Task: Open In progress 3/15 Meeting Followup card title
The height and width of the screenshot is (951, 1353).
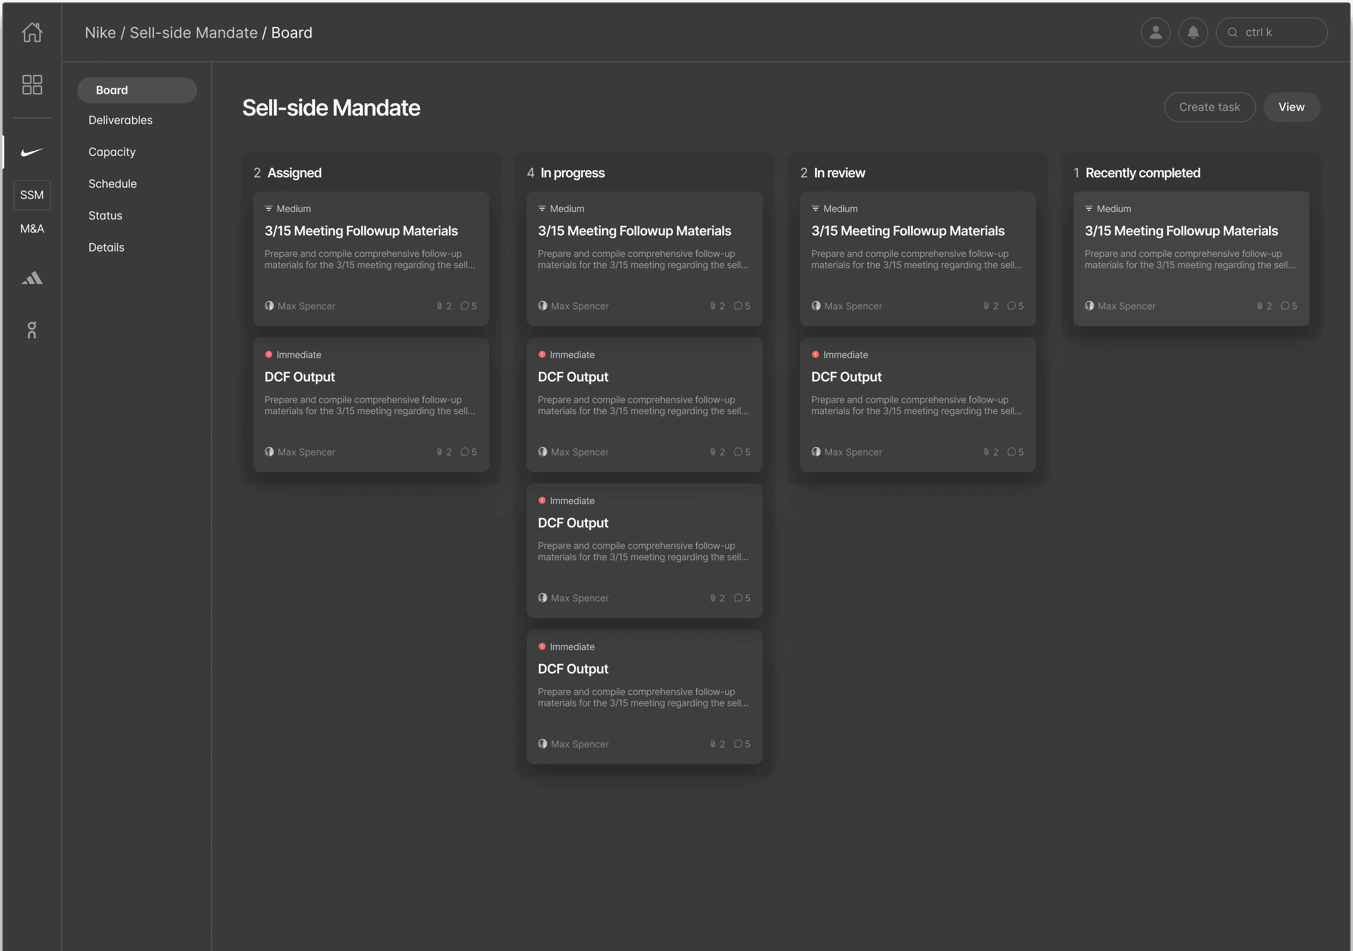Action: pos(634,231)
